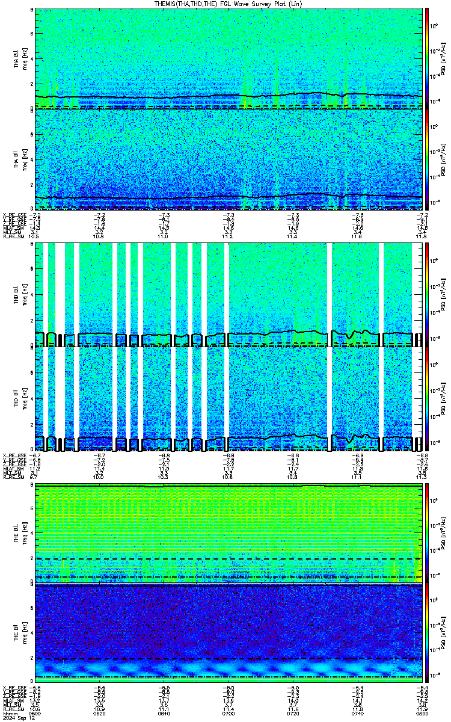
Task: Click the X_RE_GSE row label under THA panels
Action: [x=14, y=214]
